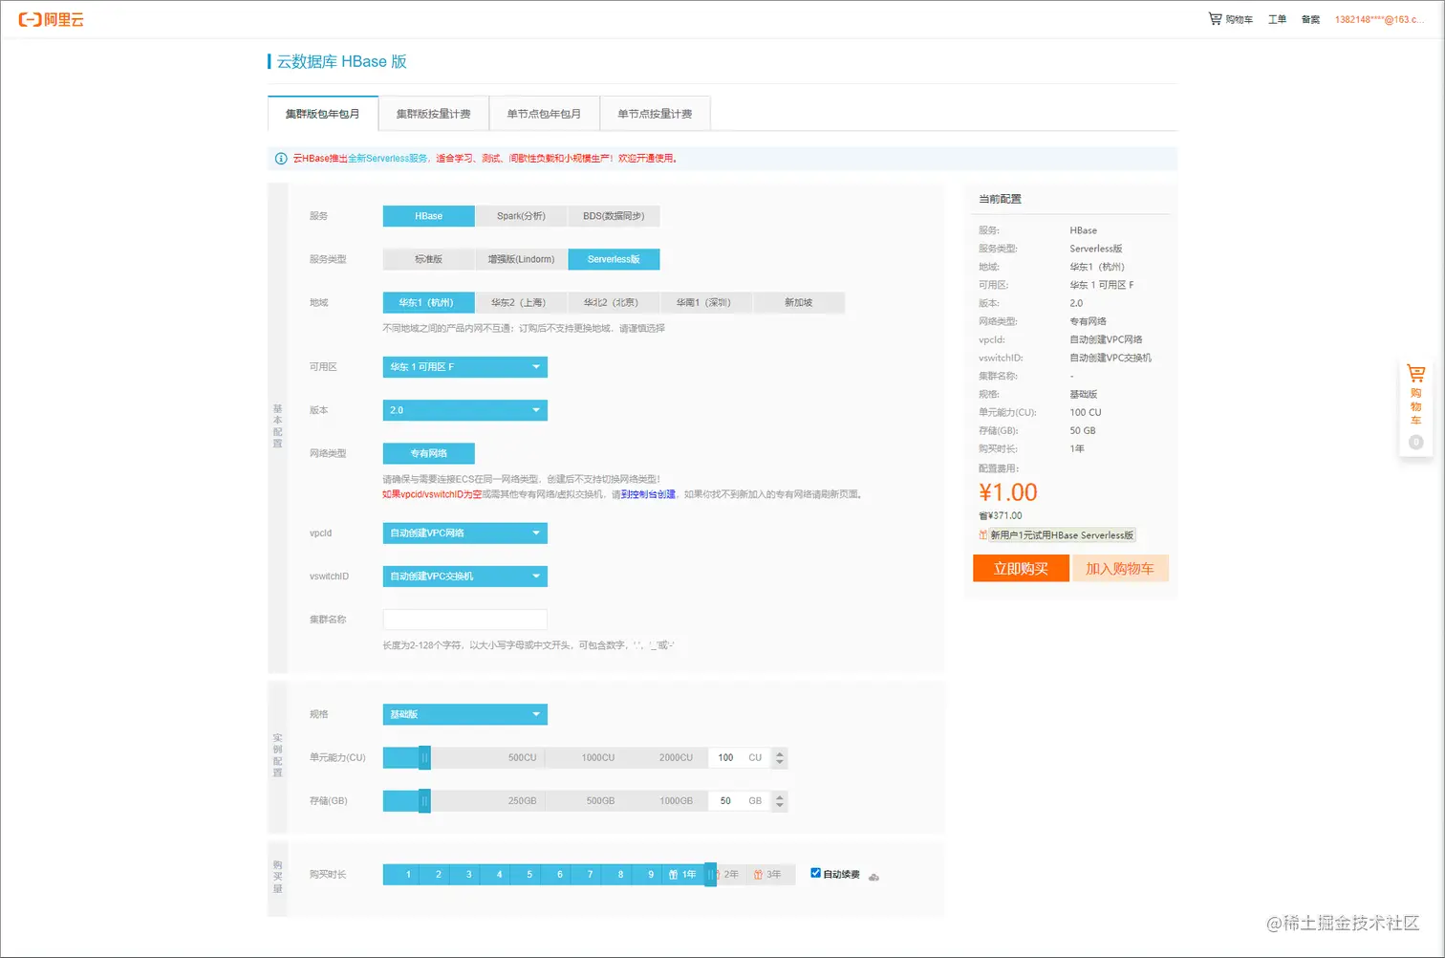This screenshot has width=1445, height=958.
Task: Open the 可用区 dropdown
Action: pos(464,367)
